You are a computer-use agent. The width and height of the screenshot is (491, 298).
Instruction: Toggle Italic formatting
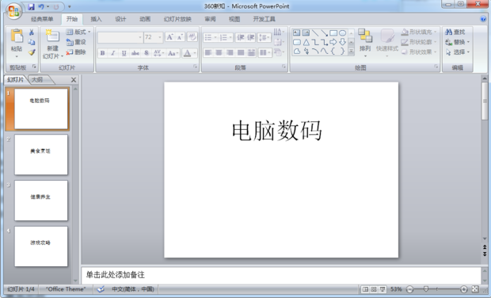point(113,53)
